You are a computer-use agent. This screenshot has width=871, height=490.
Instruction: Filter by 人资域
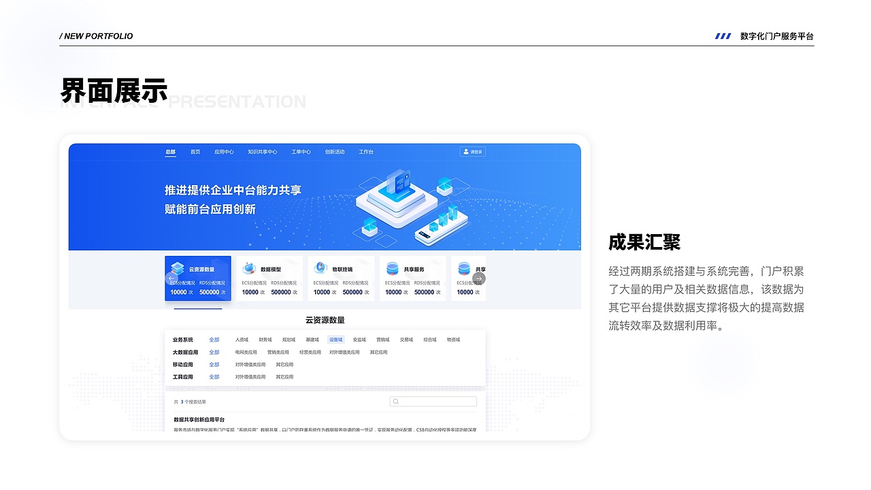[x=242, y=340]
